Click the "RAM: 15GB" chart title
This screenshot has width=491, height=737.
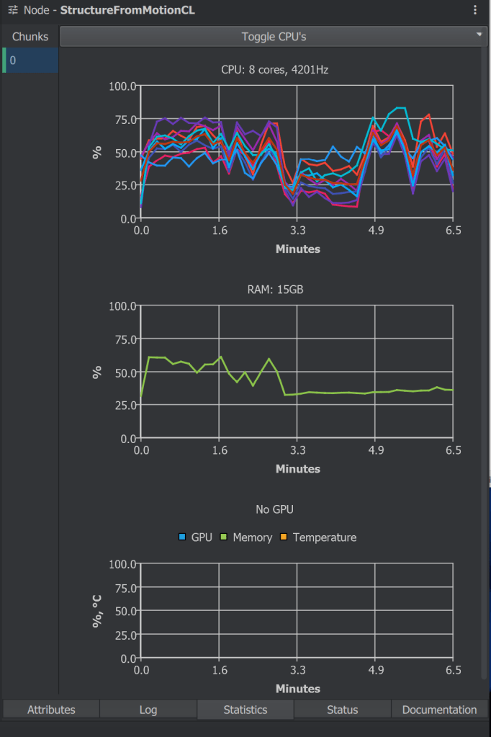coord(275,290)
